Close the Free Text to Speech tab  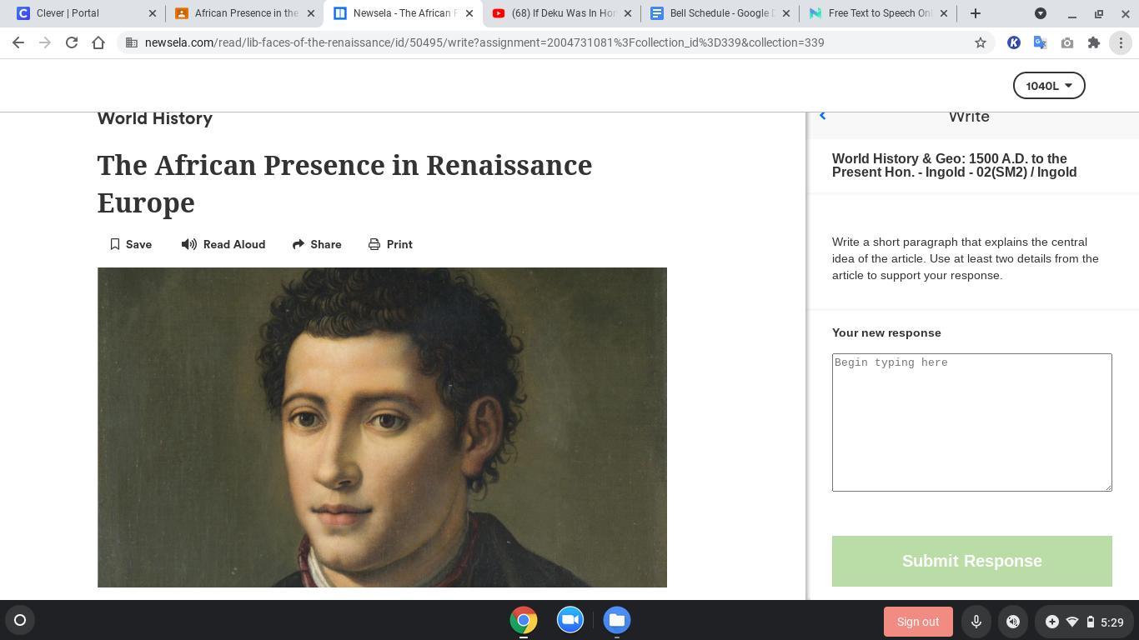point(945,13)
